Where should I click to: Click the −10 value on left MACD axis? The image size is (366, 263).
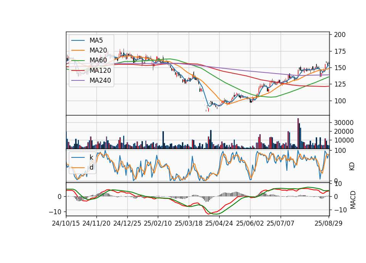pyautogui.click(x=55, y=212)
